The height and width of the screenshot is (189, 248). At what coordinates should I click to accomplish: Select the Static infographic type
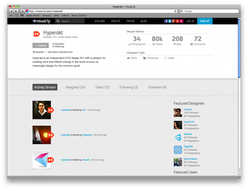tap(132, 58)
